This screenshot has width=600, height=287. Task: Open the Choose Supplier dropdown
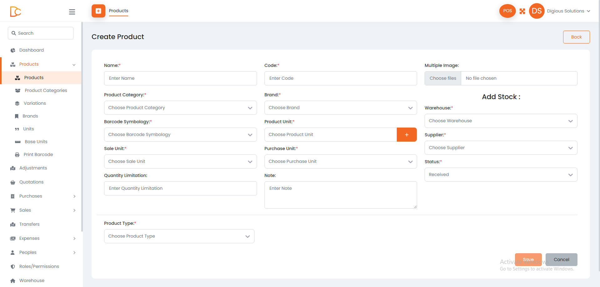(x=501, y=148)
